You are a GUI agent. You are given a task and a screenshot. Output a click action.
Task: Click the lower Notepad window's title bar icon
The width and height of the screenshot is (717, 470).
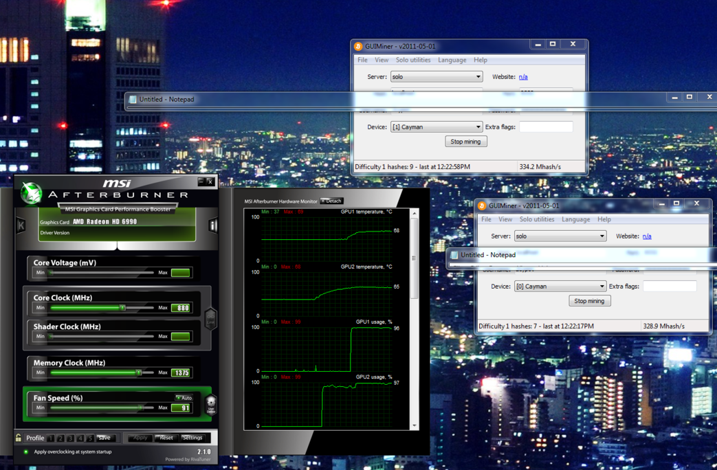click(x=454, y=255)
